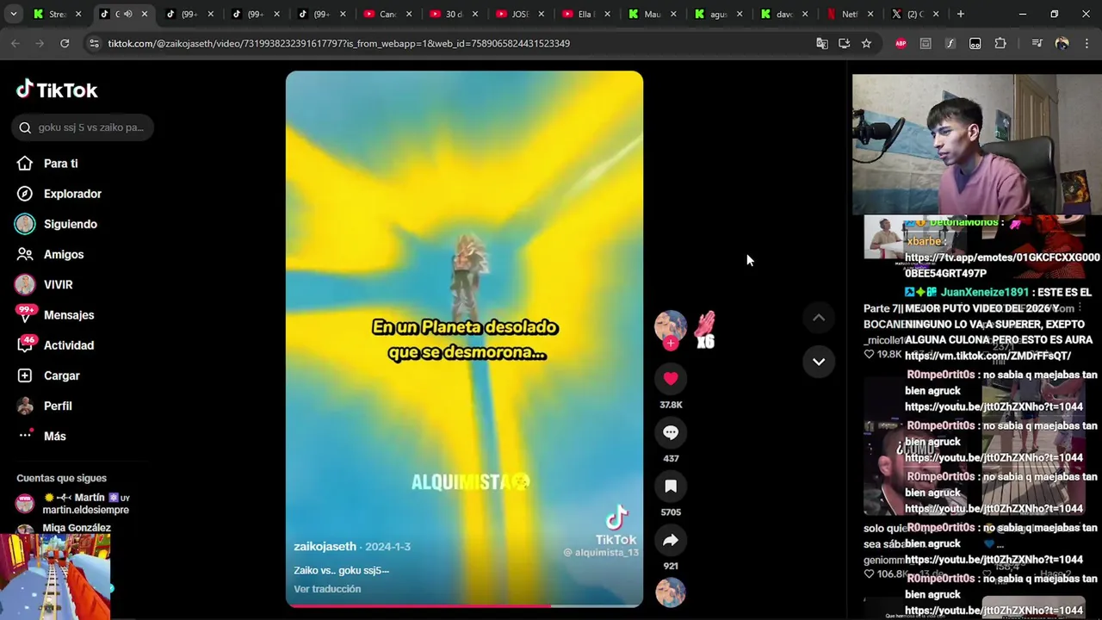Open Chrome three-dot menu
This screenshot has height=620, width=1102.
click(x=1086, y=43)
